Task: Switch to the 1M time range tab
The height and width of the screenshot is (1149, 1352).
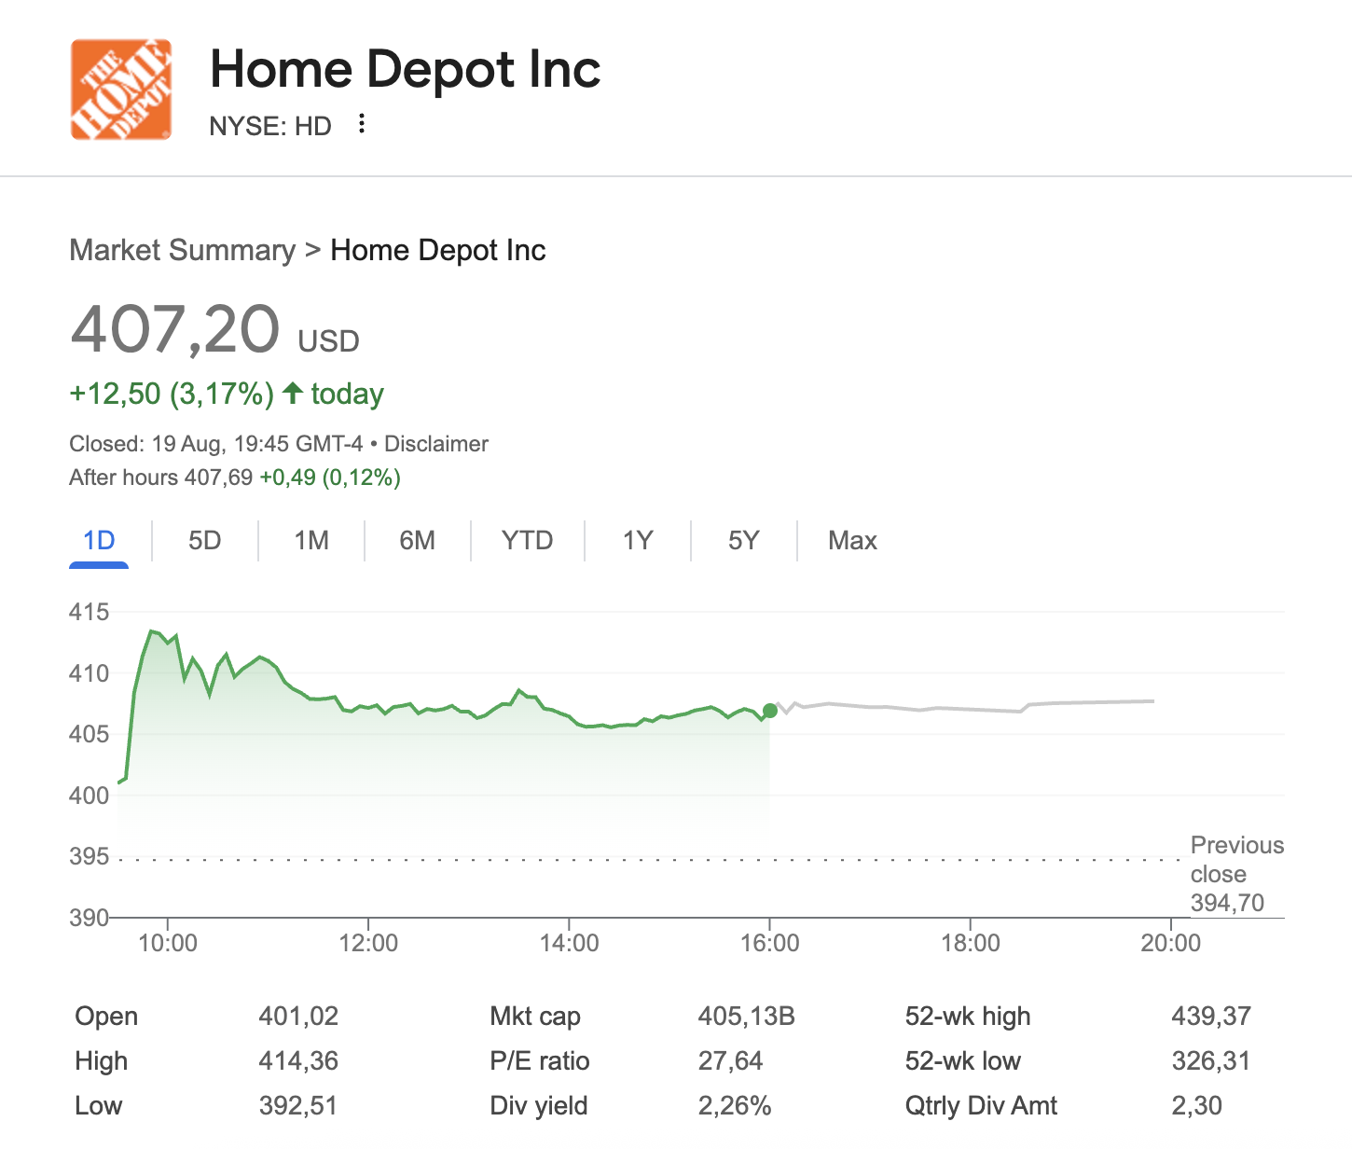Action: point(311,541)
